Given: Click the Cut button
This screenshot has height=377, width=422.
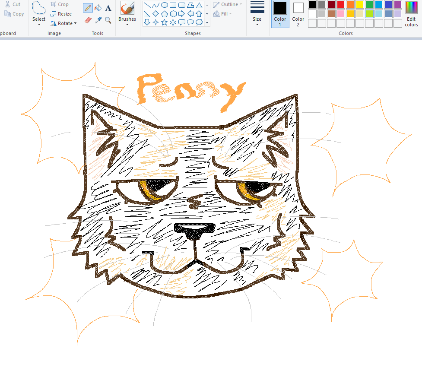Looking at the screenshot, I should pyautogui.click(x=13, y=4).
